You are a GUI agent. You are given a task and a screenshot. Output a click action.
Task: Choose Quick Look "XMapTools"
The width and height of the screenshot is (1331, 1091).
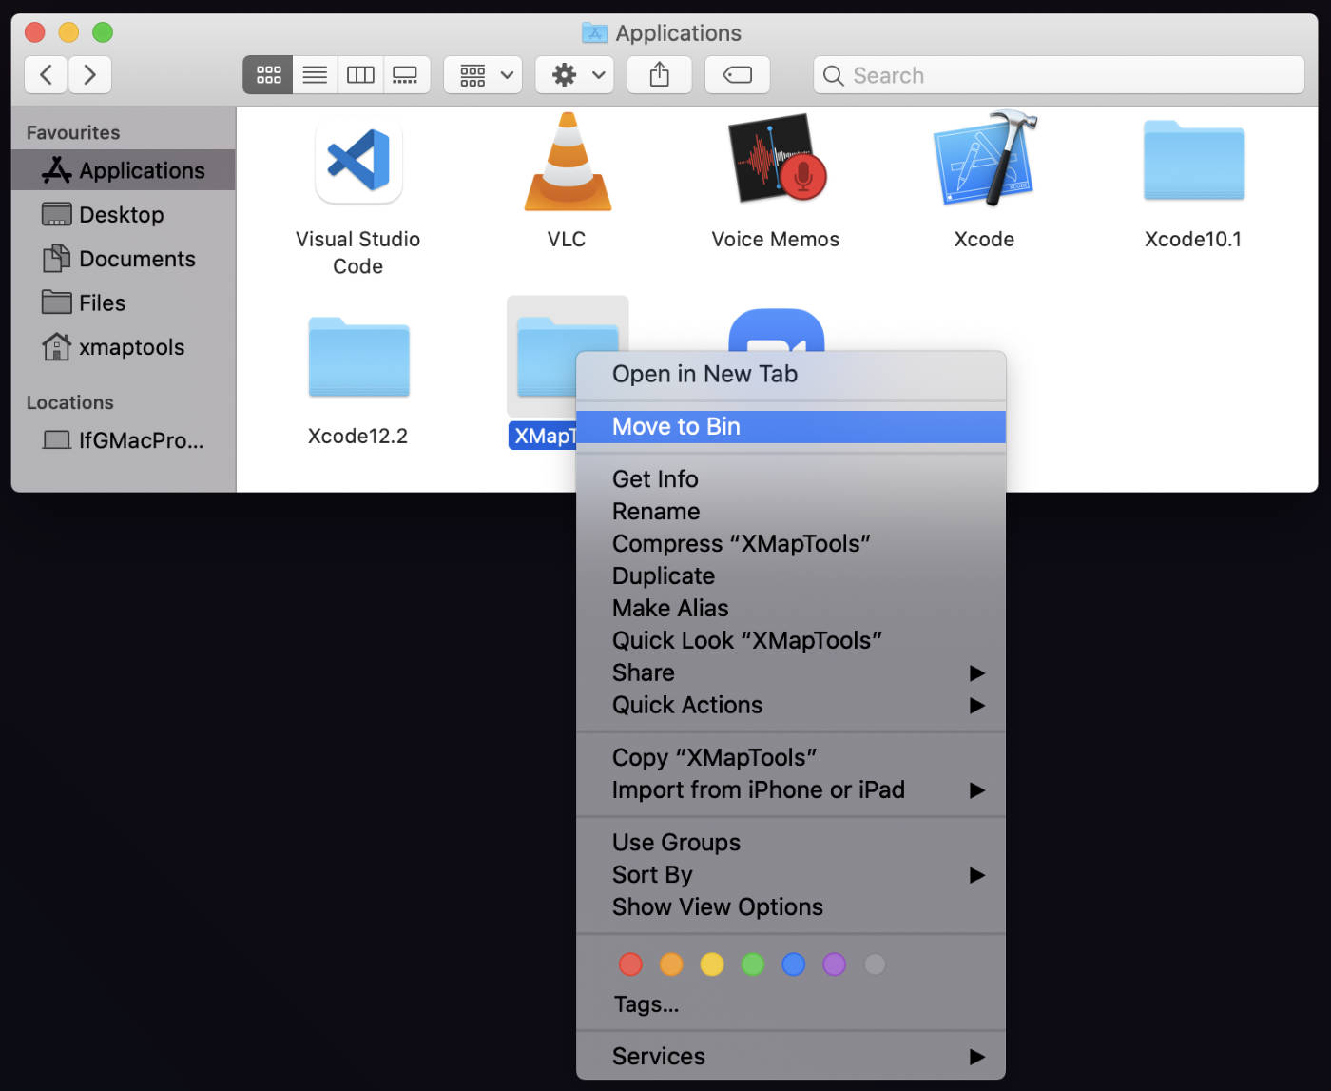pos(791,640)
